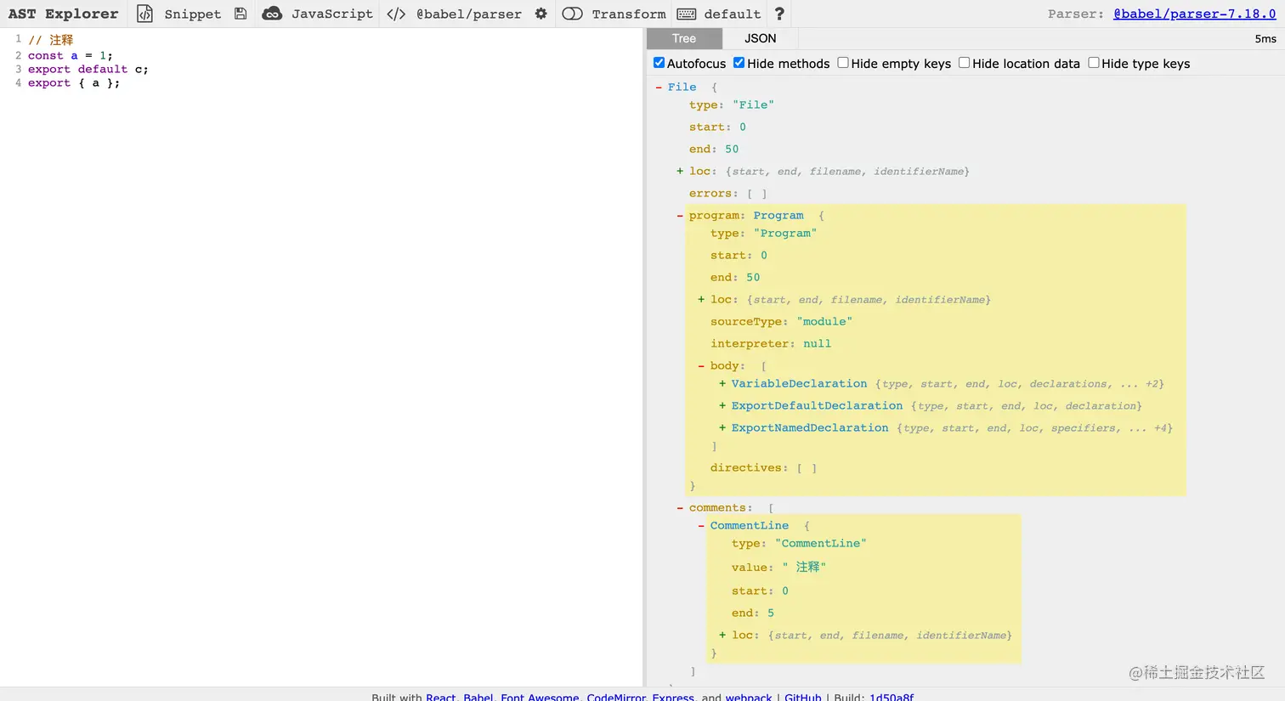
Task: Collapse the CommentLine node
Action: (x=701, y=525)
